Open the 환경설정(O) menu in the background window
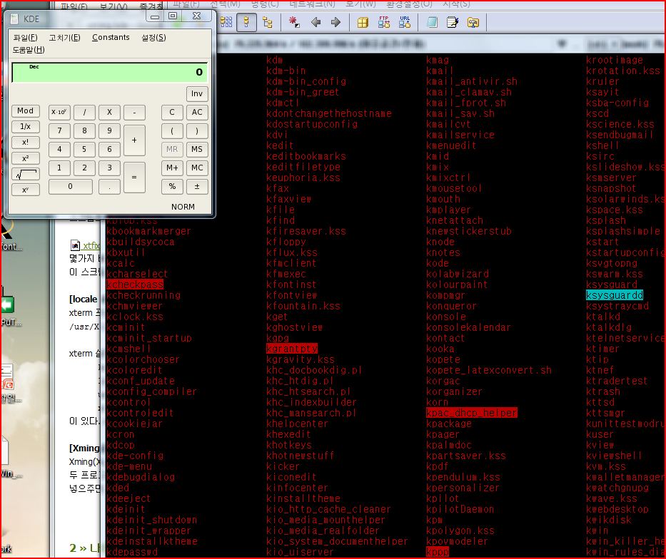Image resolution: width=666 pixels, height=559 pixels. tap(409, 4)
